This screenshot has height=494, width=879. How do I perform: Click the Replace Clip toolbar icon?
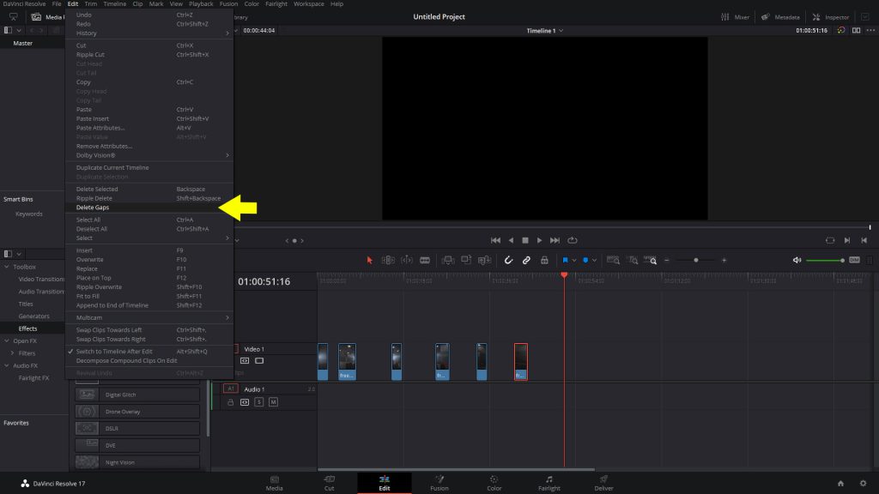click(485, 261)
